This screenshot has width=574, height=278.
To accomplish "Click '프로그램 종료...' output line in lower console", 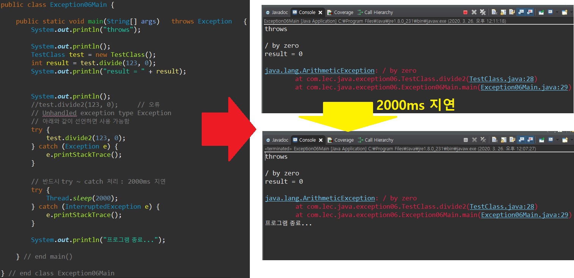I will point(289,223).
